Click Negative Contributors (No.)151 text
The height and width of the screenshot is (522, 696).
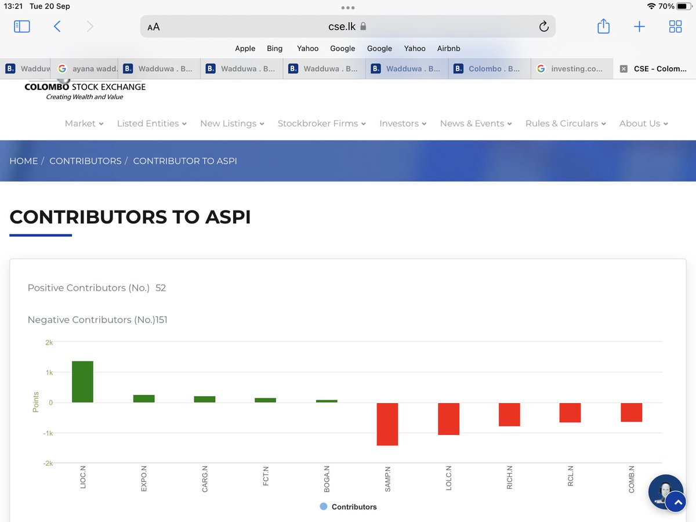point(97,320)
